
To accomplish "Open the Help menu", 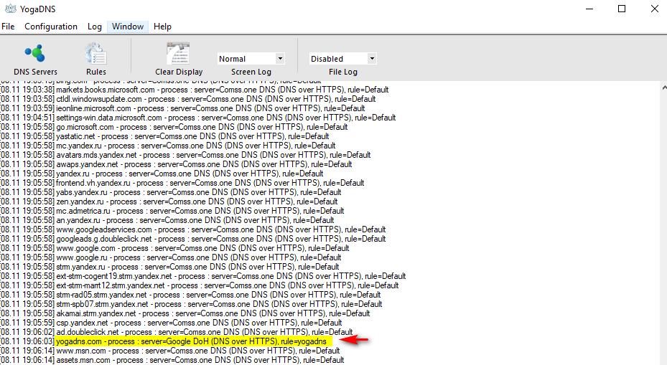I will (x=162, y=27).
